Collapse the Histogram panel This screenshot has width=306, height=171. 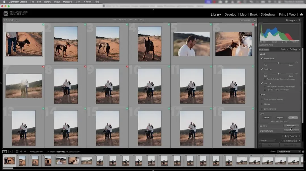299,20
